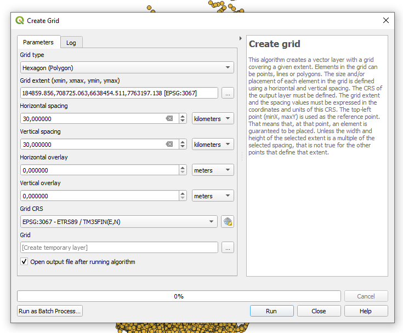Clear the Vertical spacing value
The width and height of the screenshot is (403, 333).
point(169,145)
